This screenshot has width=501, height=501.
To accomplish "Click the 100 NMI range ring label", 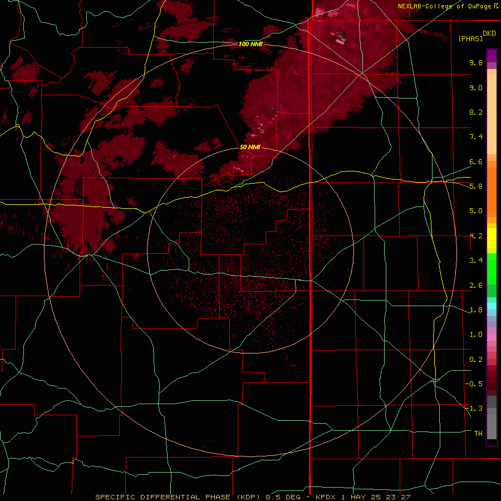I will [x=250, y=44].
